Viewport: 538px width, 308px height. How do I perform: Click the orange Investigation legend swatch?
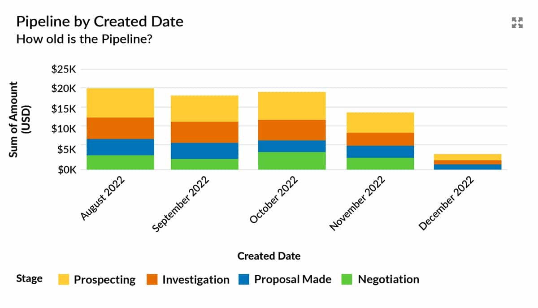[152, 280]
